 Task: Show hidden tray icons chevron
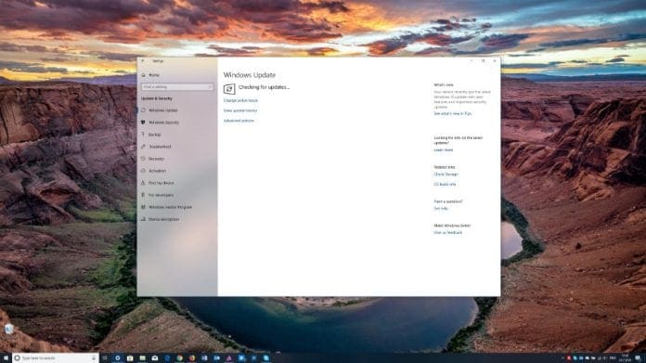562,358
